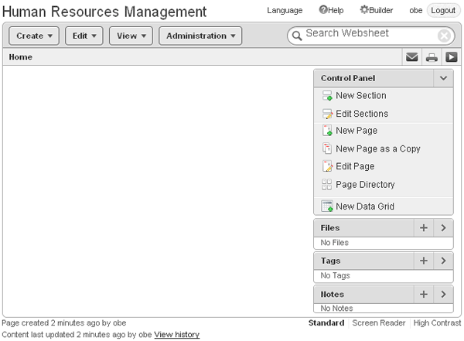
Task: Add a new note with plus icon
Action: click(423, 295)
